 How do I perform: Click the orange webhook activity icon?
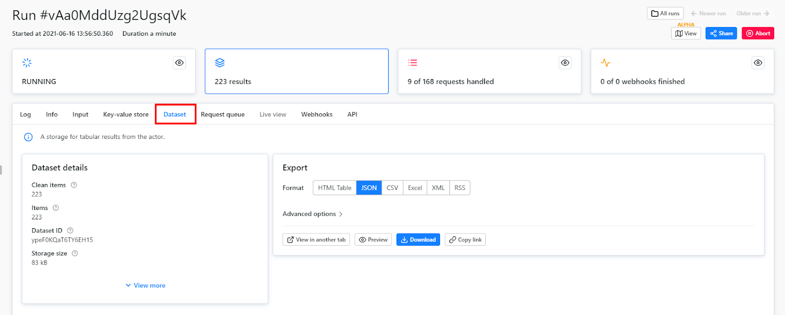[x=605, y=62]
